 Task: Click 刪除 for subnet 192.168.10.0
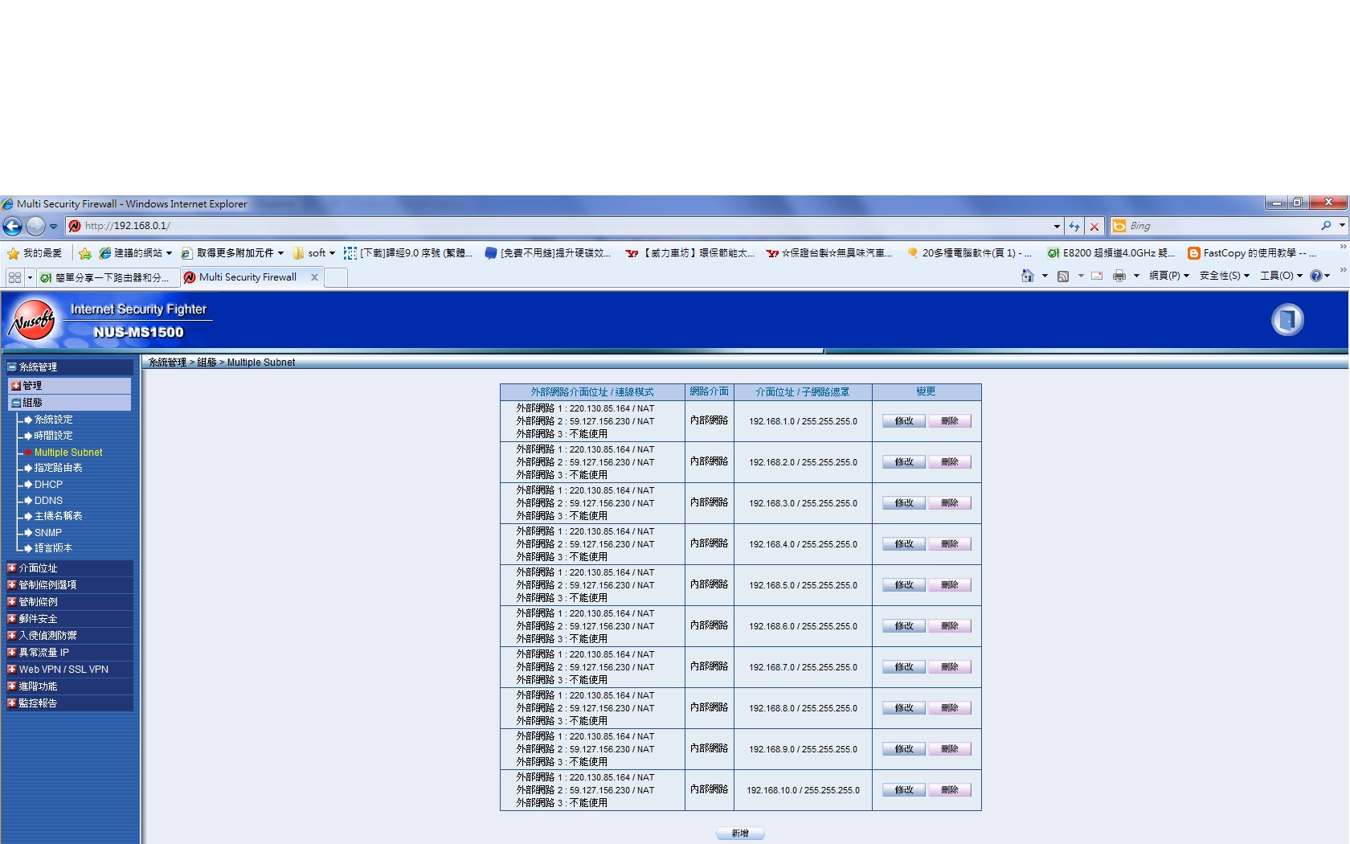click(x=950, y=790)
